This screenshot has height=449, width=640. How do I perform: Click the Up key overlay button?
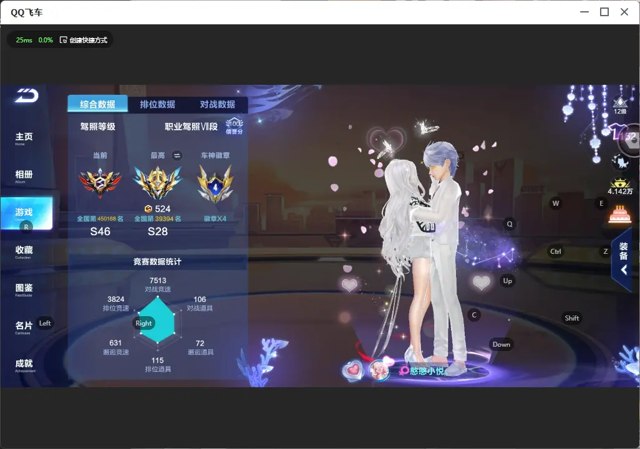507,281
